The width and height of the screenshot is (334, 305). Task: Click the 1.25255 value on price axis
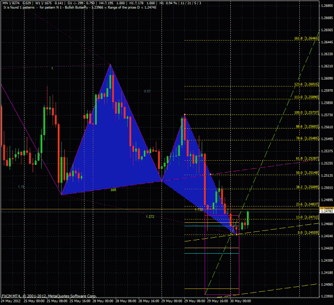point(327,163)
